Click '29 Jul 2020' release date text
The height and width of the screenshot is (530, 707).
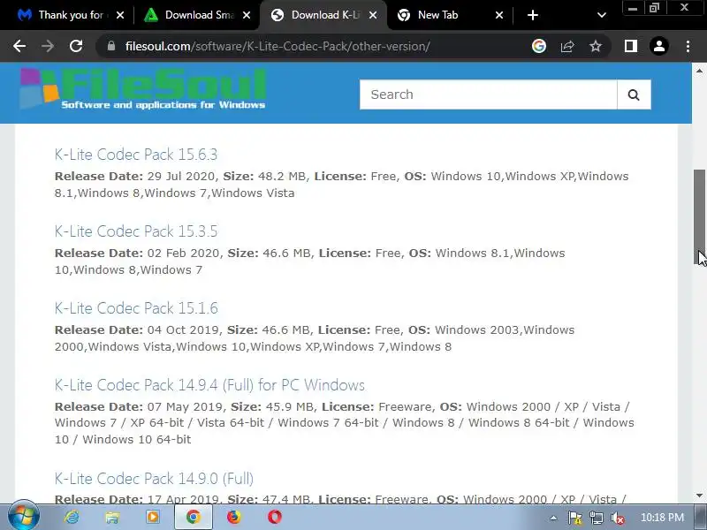pyautogui.click(x=183, y=176)
